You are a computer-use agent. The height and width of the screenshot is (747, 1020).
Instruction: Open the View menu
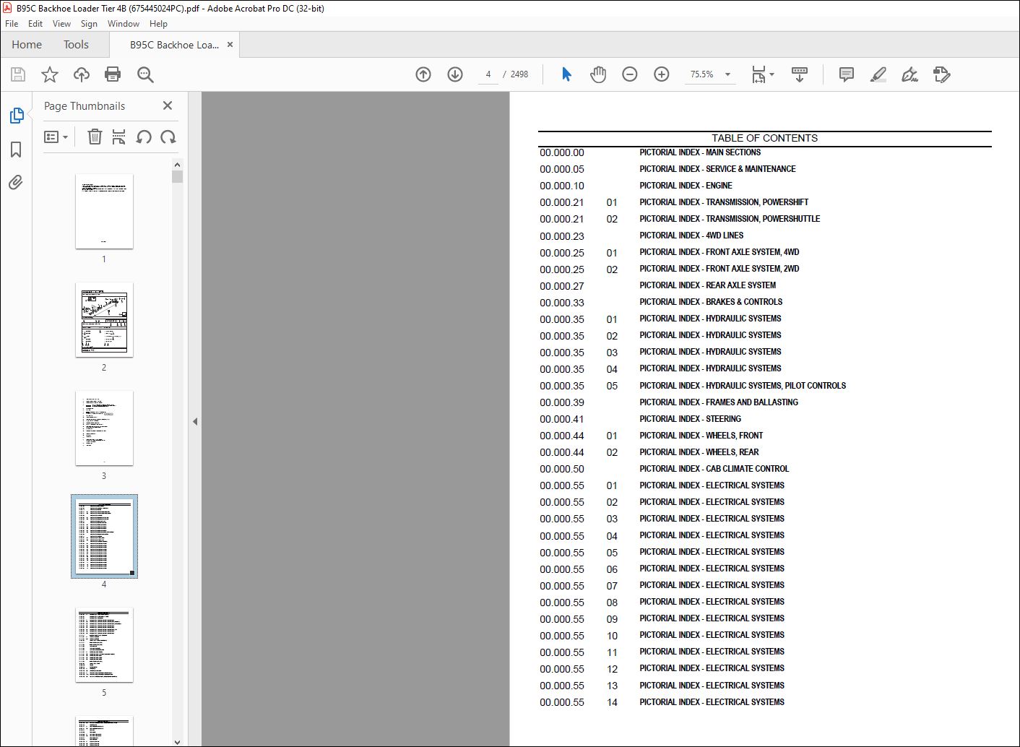(x=61, y=24)
